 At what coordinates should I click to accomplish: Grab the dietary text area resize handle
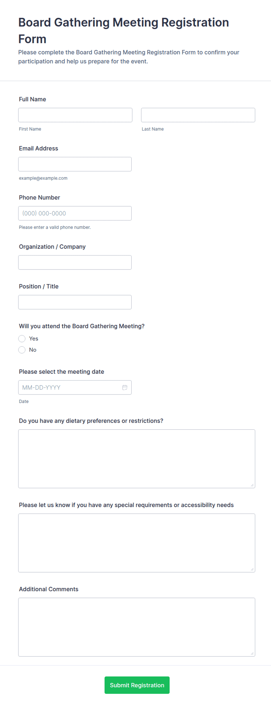252,485
